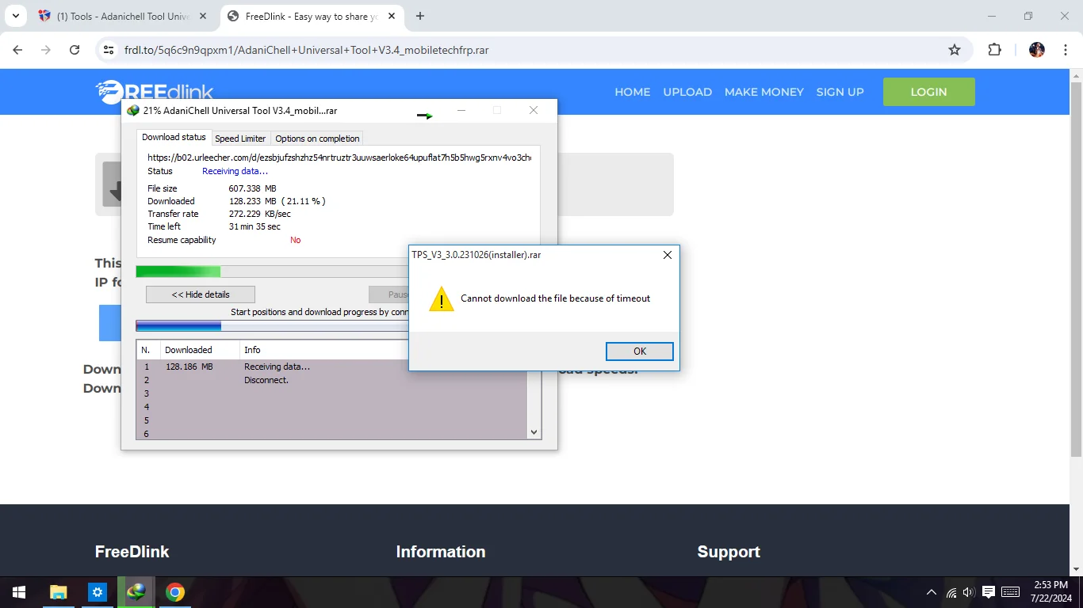Select the Download status tab
The height and width of the screenshot is (608, 1083).
pyautogui.click(x=174, y=138)
